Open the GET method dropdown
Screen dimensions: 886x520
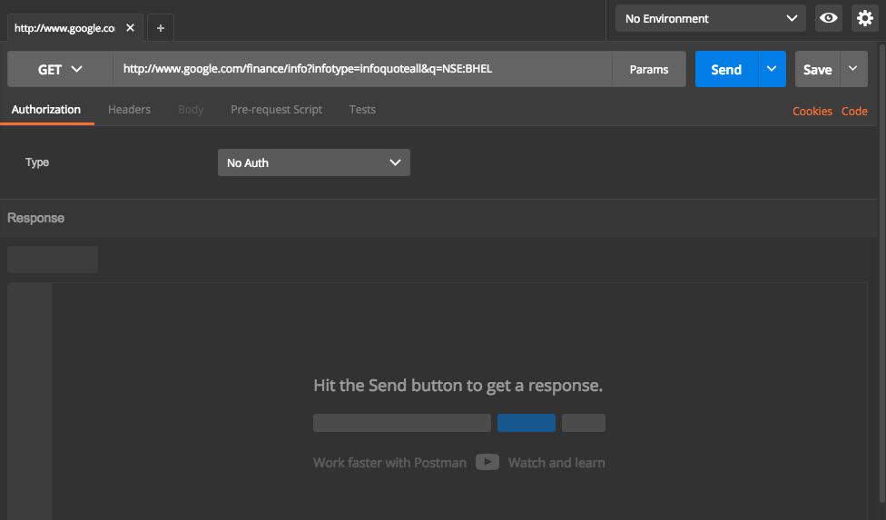coord(60,69)
